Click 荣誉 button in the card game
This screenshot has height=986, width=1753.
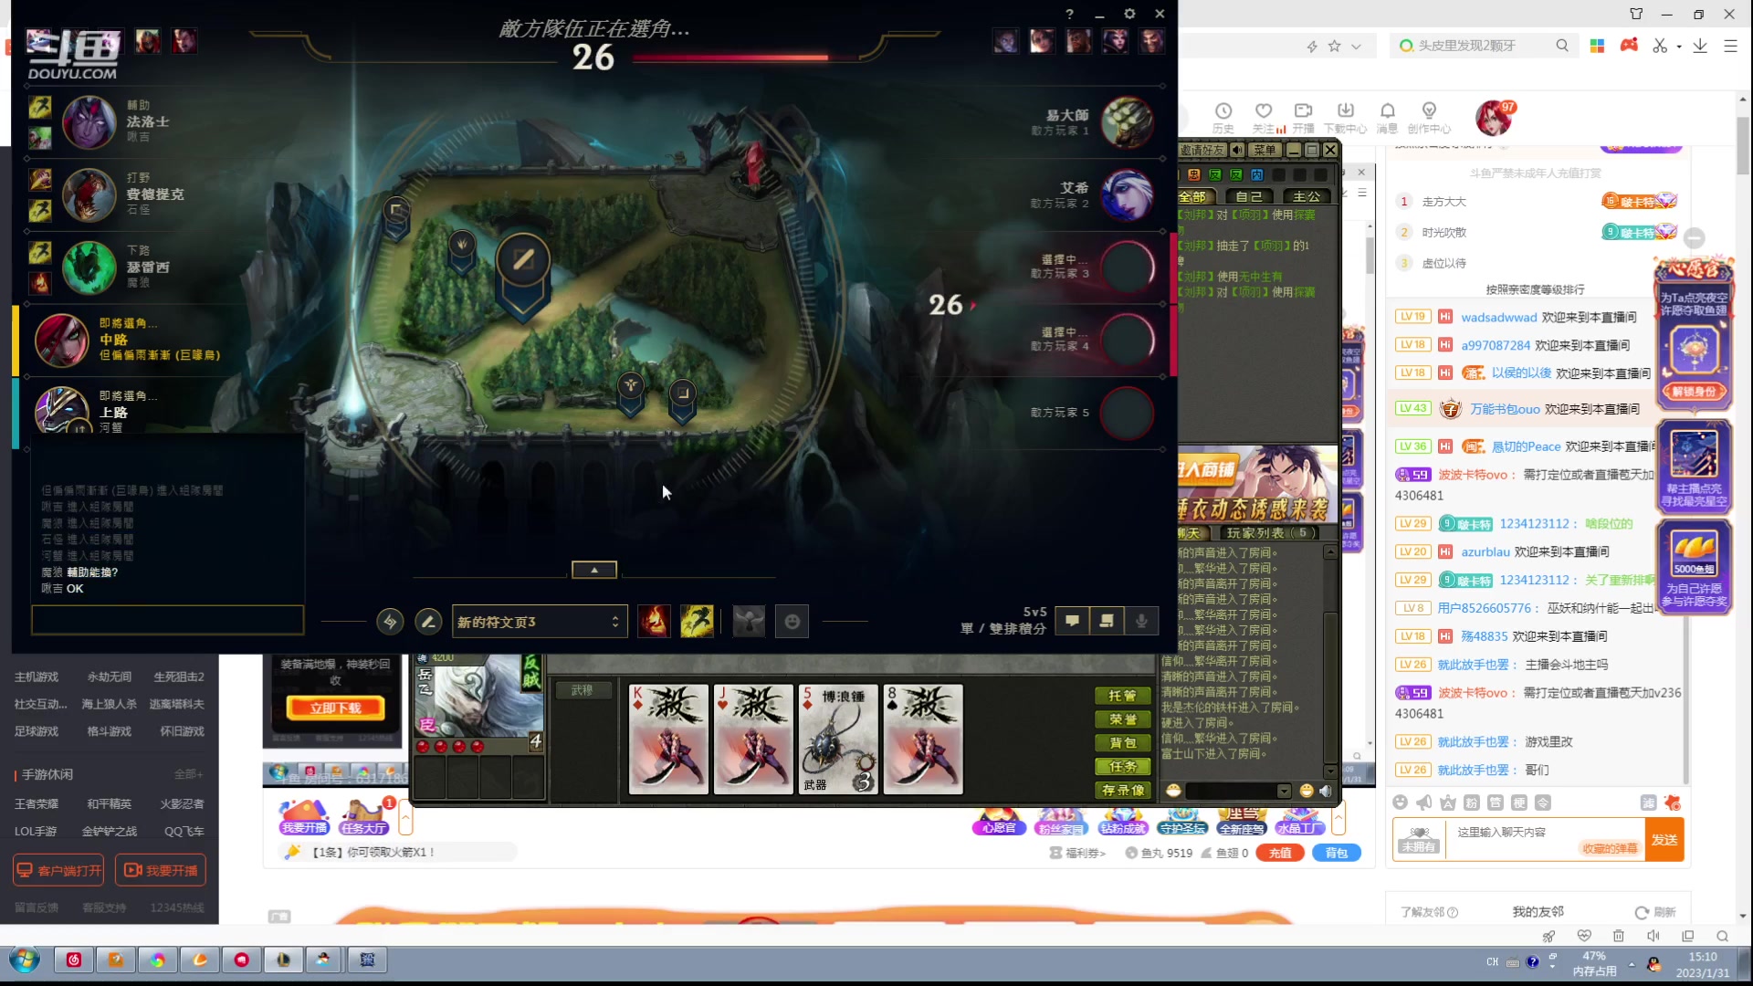(1122, 719)
